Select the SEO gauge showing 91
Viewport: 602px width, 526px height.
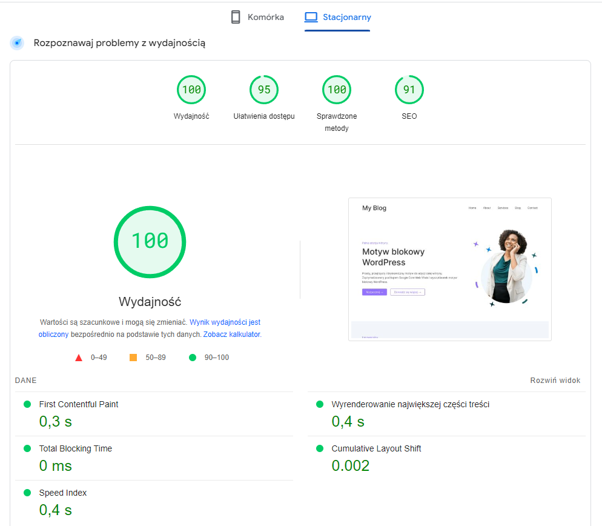tap(409, 89)
